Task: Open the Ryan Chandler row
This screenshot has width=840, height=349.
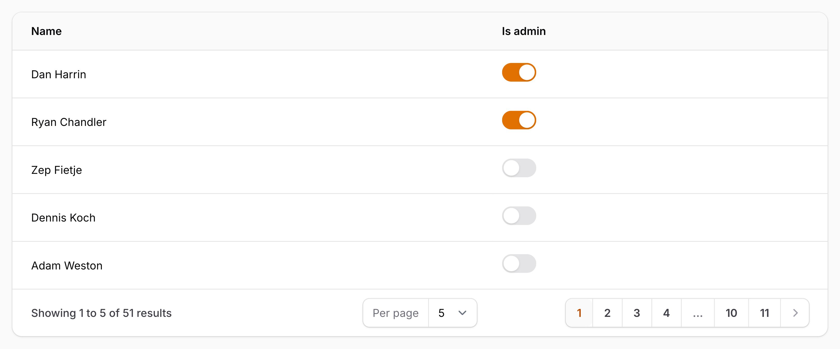Action: click(x=228, y=122)
